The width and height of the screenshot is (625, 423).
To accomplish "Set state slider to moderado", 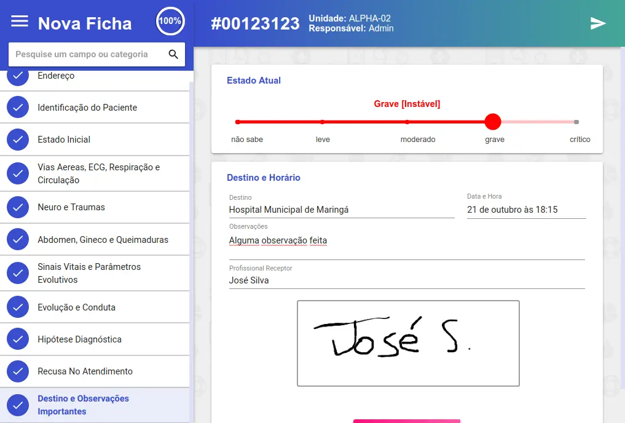I will [407, 122].
